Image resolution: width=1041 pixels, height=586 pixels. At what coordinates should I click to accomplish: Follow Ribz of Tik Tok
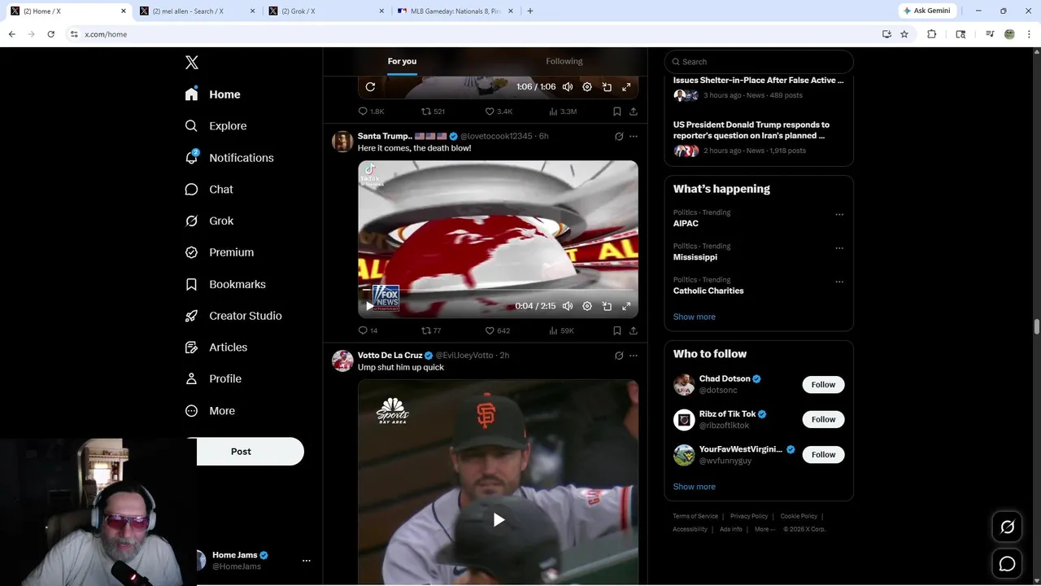pyautogui.click(x=823, y=420)
